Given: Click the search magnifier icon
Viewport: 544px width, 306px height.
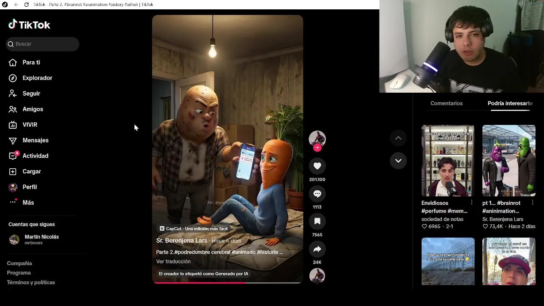Looking at the screenshot, I should (11, 44).
